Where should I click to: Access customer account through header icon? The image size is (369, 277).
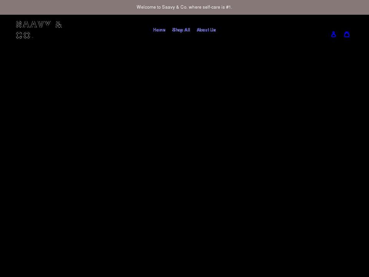(334, 34)
